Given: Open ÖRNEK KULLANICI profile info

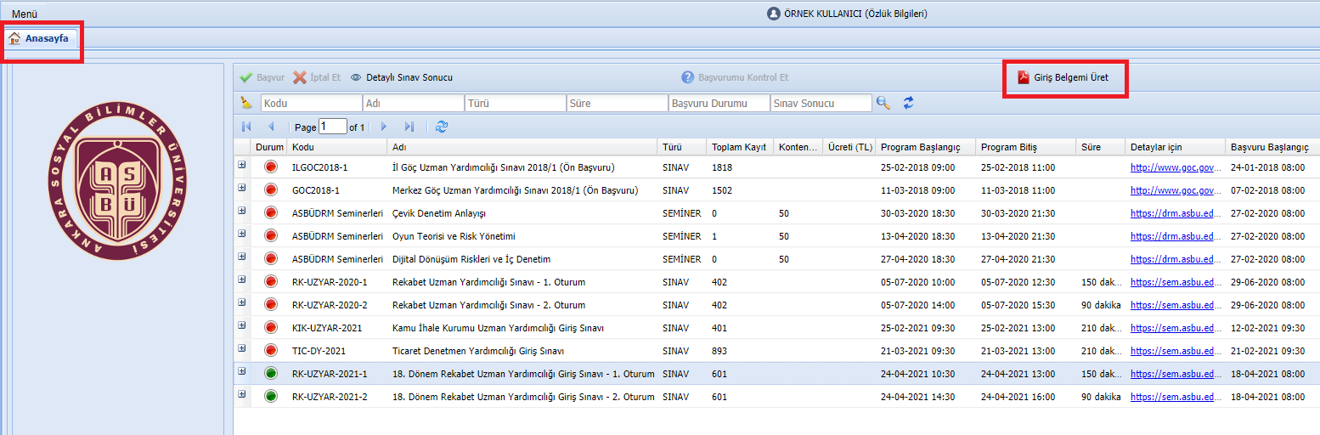Looking at the screenshot, I should click(846, 14).
